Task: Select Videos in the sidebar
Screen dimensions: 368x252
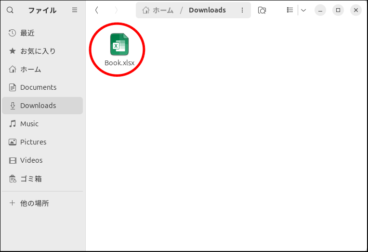Action: coord(31,160)
